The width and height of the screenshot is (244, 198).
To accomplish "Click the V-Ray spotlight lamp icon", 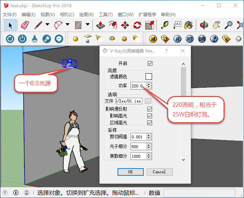I will click(34, 39).
